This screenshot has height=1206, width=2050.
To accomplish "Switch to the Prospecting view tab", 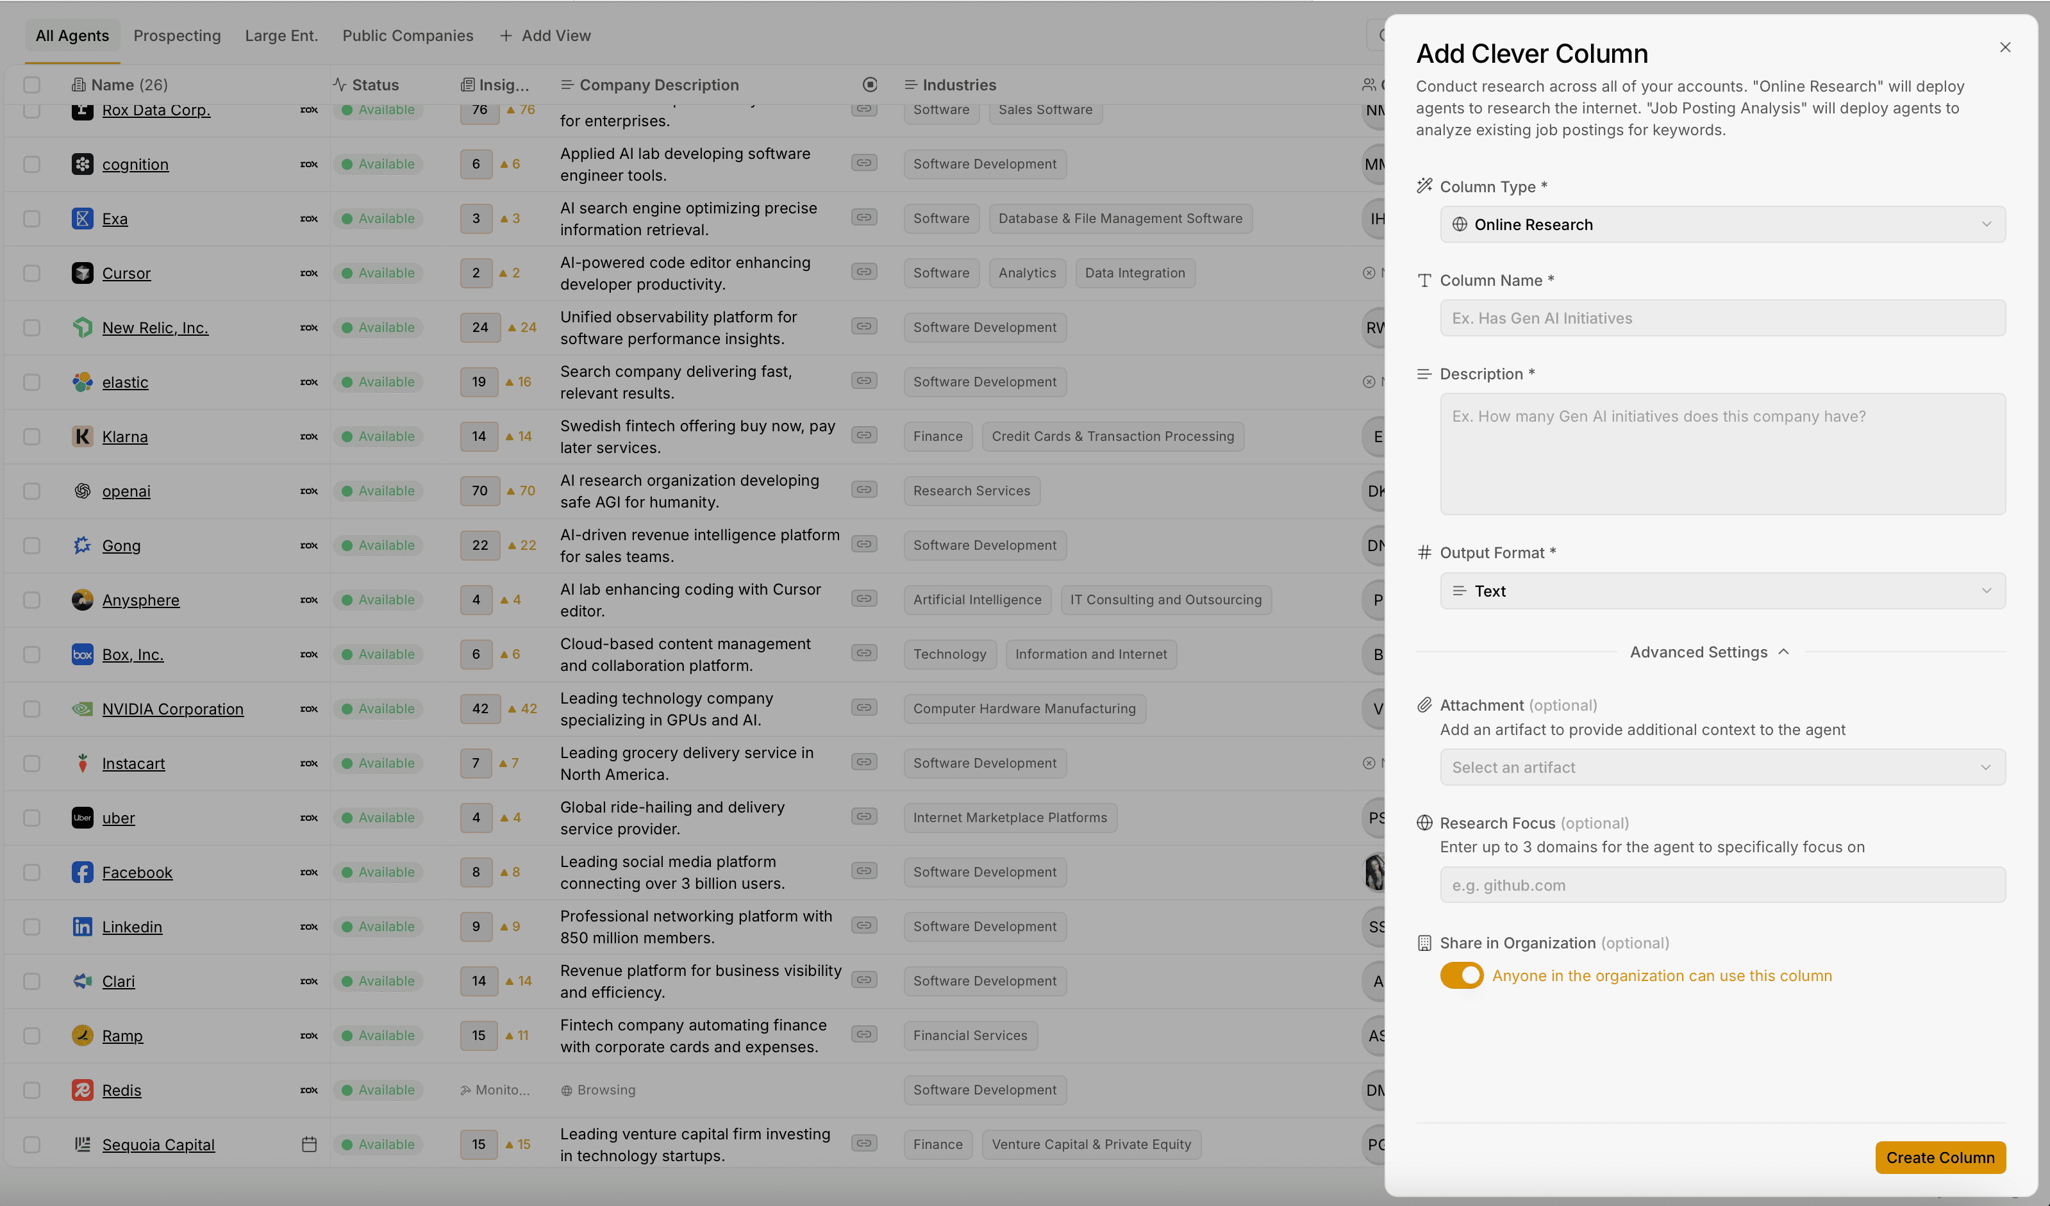I will pos(176,36).
